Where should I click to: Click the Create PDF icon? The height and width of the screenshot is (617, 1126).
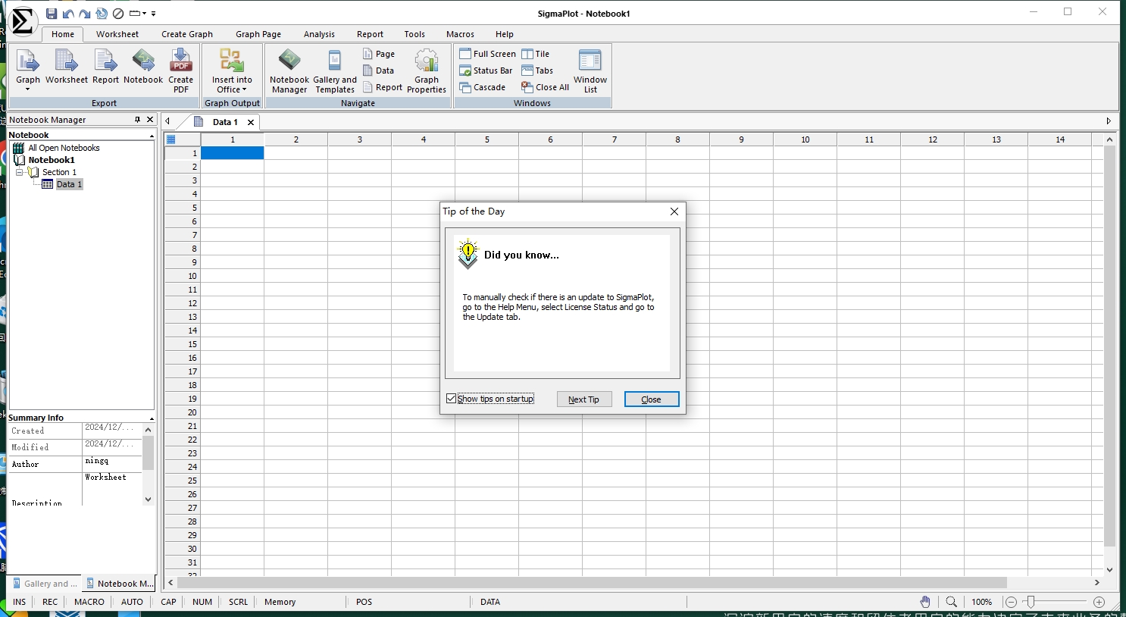pos(180,70)
